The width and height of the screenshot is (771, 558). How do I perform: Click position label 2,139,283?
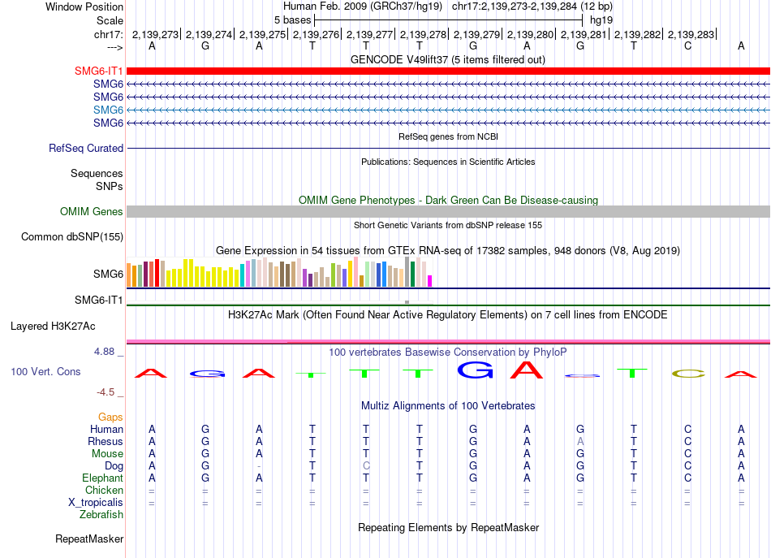tap(691, 34)
